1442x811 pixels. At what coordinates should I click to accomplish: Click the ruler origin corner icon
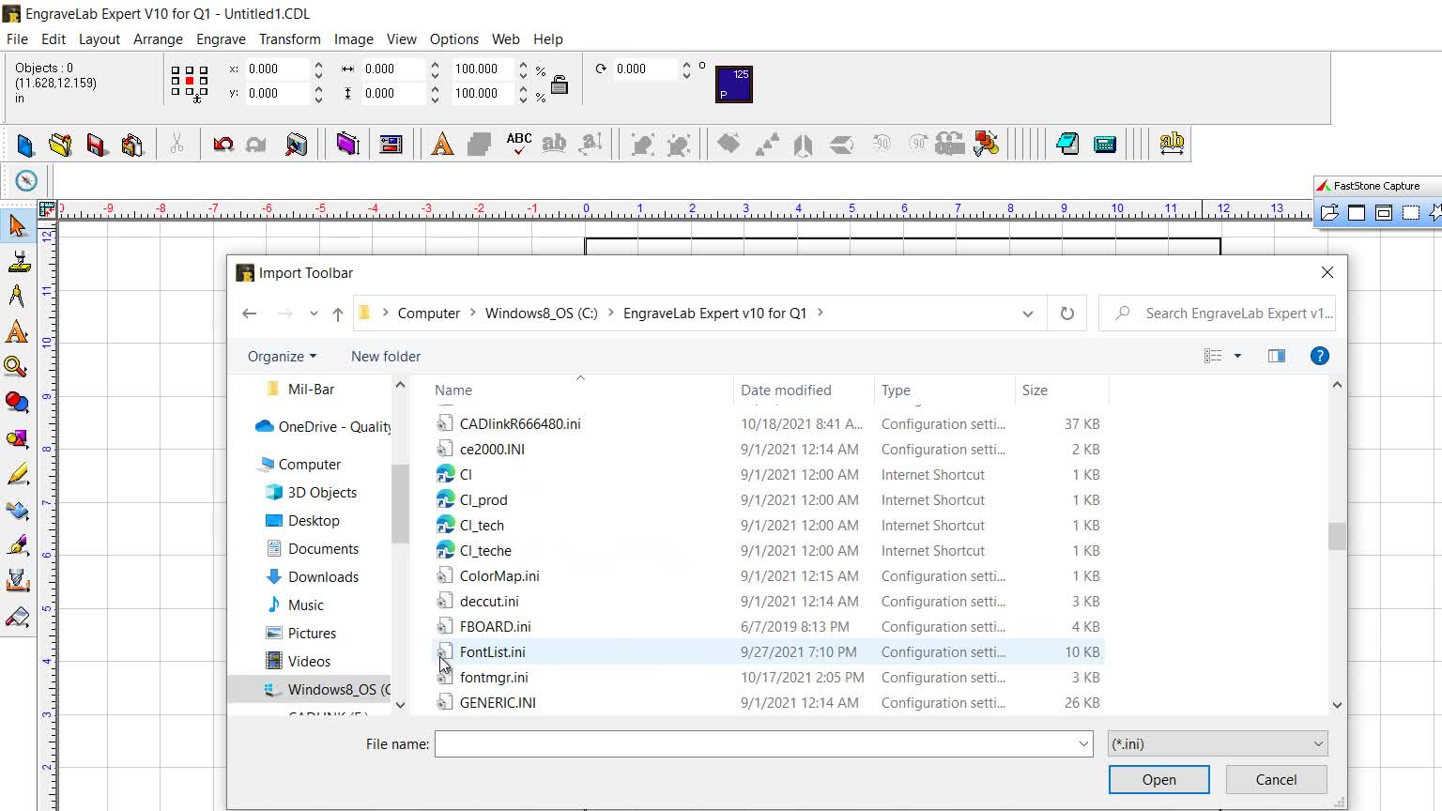tap(47, 209)
